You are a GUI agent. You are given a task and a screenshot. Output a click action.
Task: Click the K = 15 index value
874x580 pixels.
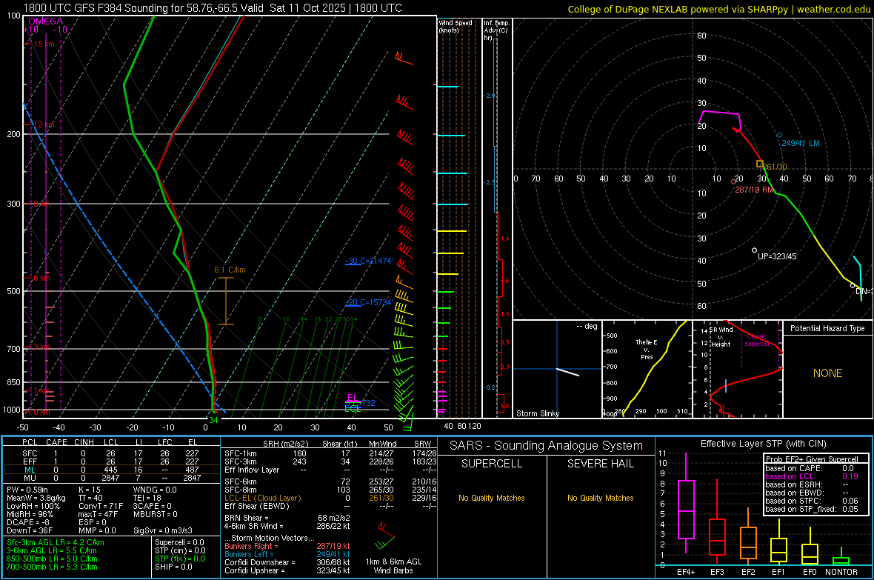(x=89, y=490)
